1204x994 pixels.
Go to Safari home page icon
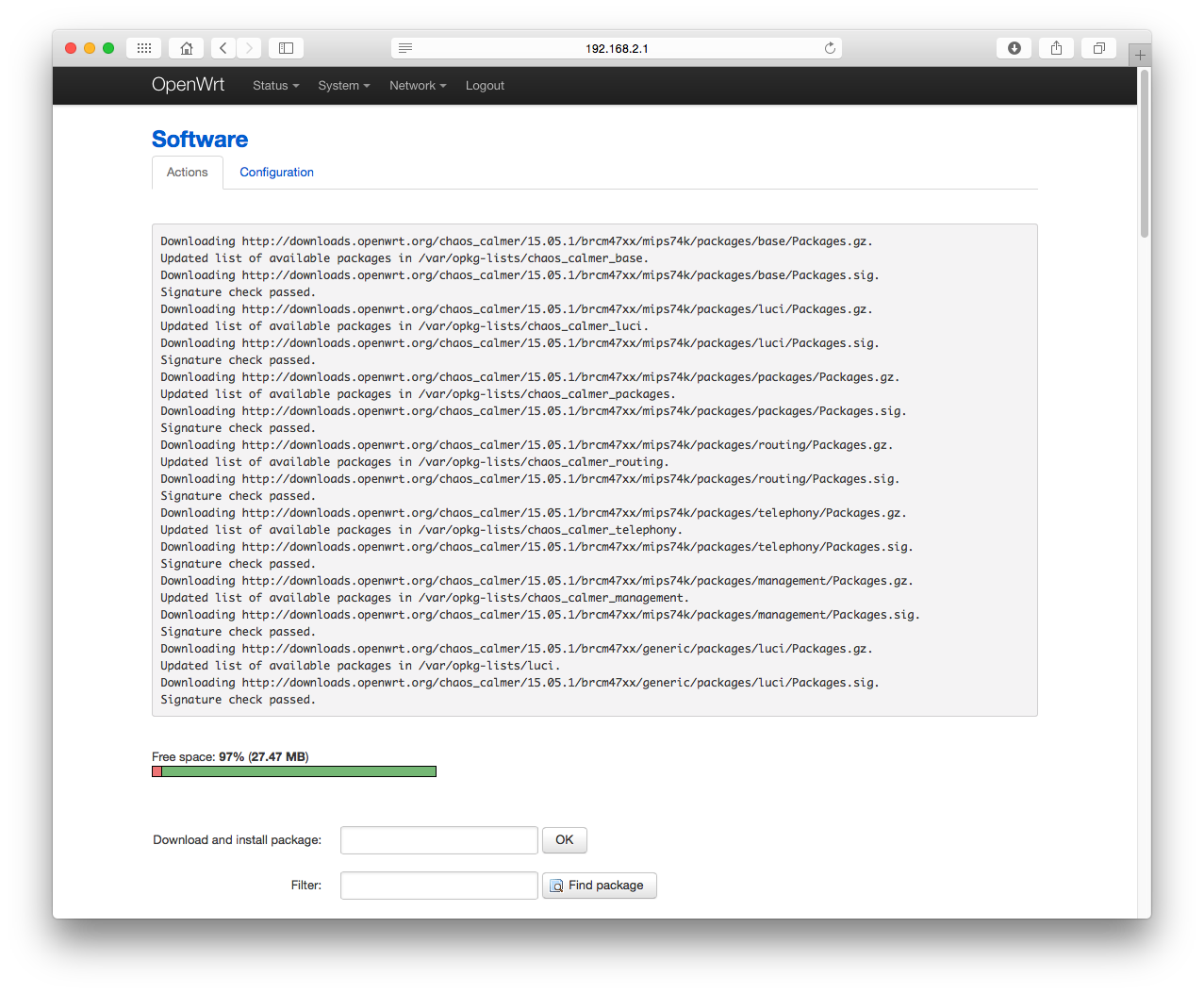pyautogui.click(x=187, y=48)
